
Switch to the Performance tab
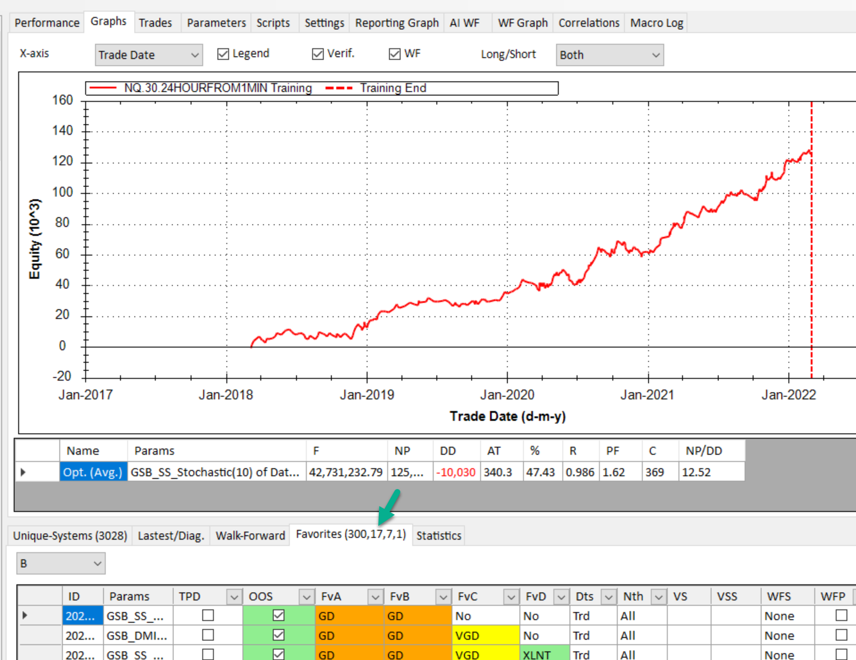[46, 23]
